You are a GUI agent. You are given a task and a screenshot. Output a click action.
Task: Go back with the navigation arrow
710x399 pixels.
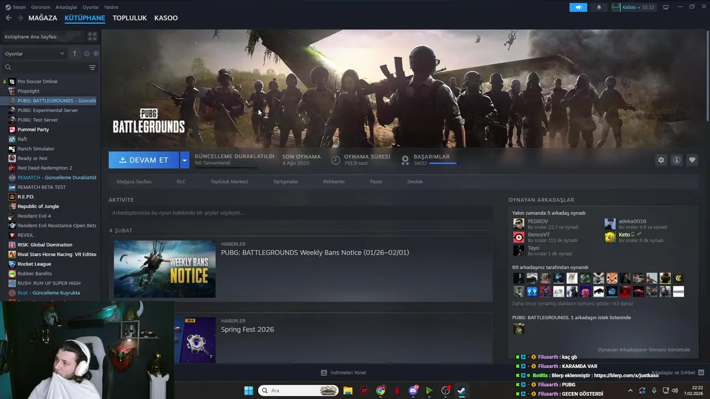coord(8,18)
